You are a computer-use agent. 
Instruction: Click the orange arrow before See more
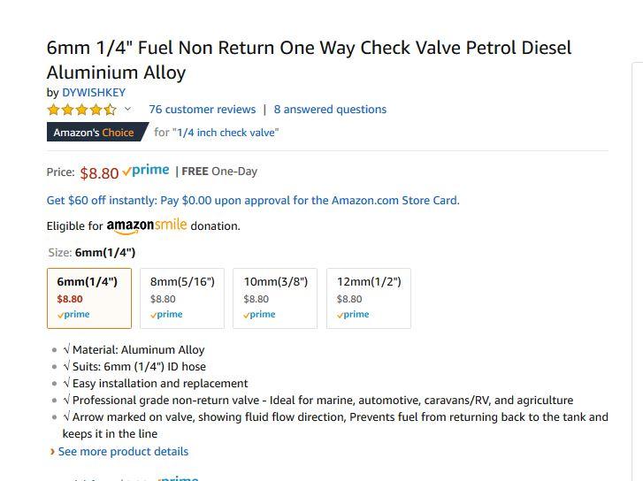pos(52,452)
